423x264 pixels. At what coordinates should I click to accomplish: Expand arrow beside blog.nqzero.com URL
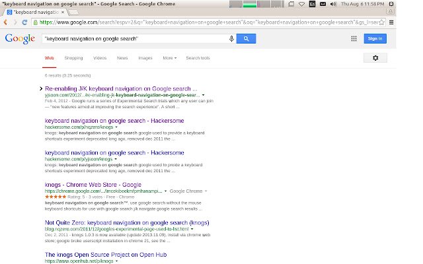(192, 229)
